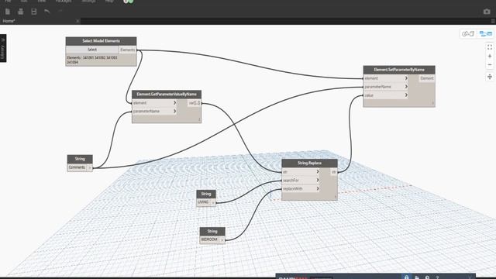This screenshot has width=496, height=279.
Task: Click the Element.GetParameterValueByName node header
Action: point(167,95)
